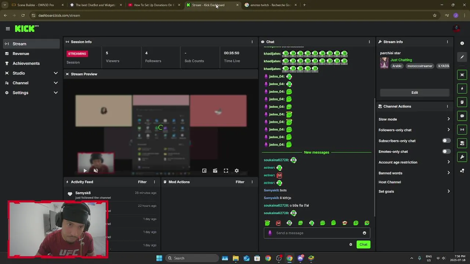Viewport: 470px width, 264px height.
Task: Click the info icon in right sidebar
Action: 462,43
